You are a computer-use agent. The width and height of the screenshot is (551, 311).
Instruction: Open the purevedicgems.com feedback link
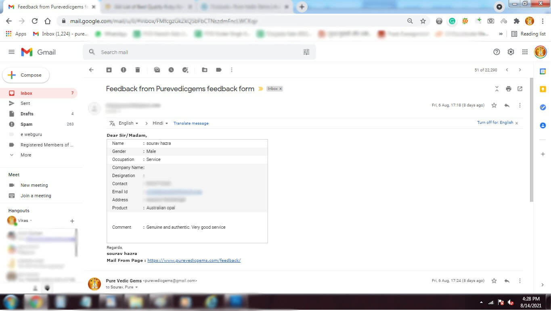(194, 261)
